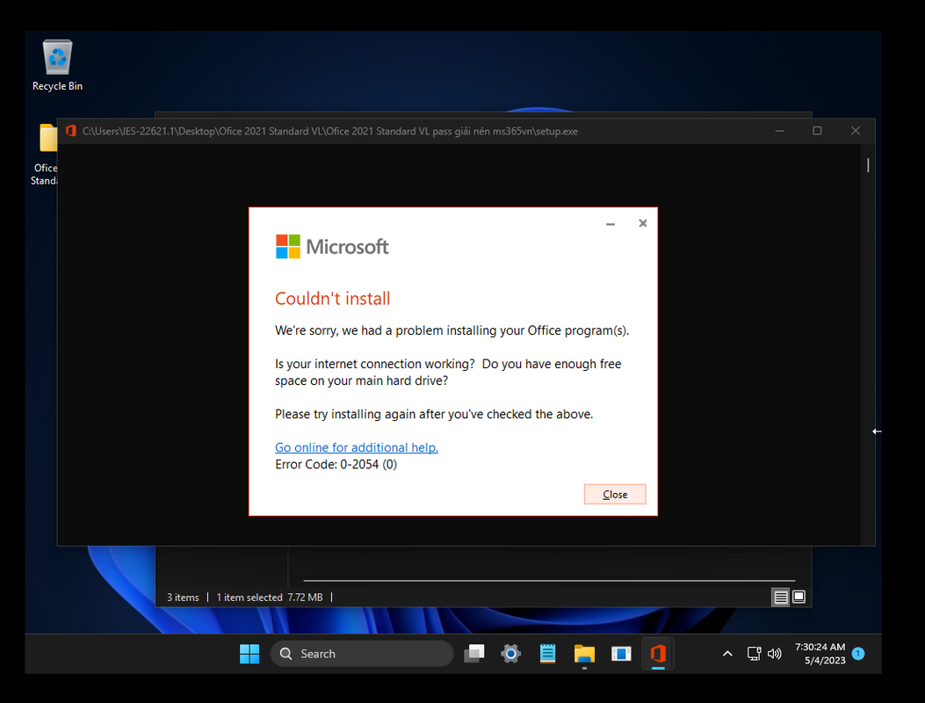Viewport: 925px width, 703px height.
Task: Minimize the setup.exe console window
Action: click(779, 131)
